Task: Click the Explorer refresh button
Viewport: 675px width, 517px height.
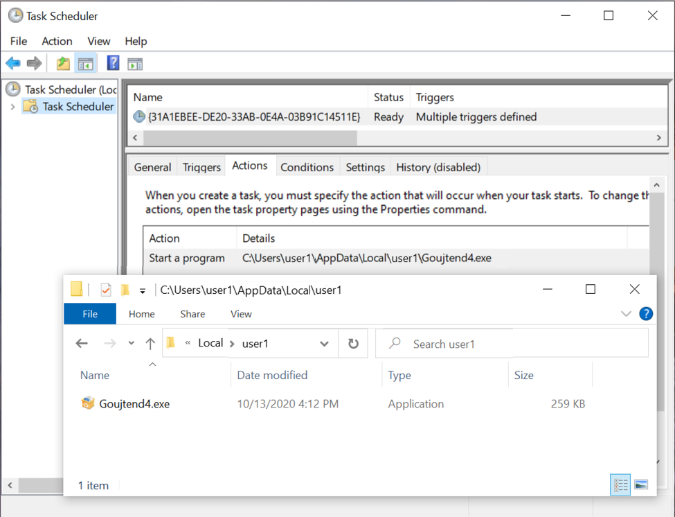Action: click(353, 344)
